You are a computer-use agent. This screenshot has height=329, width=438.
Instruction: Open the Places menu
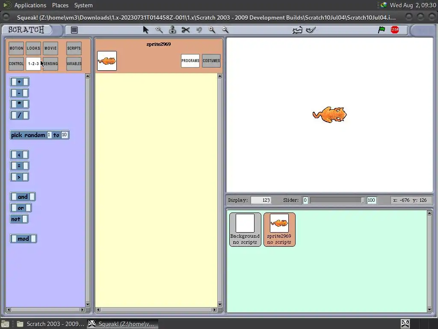[60, 5]
